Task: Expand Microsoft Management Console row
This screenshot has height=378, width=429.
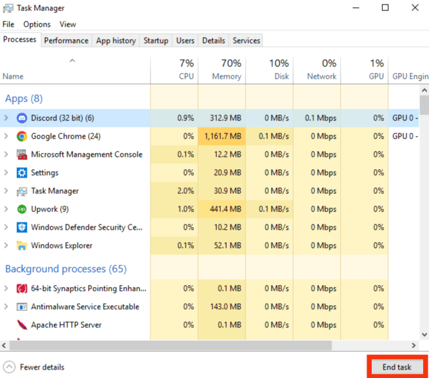Action: tap(6, 155)
